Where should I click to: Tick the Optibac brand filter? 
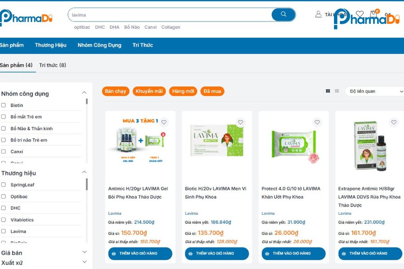point(4,196)
